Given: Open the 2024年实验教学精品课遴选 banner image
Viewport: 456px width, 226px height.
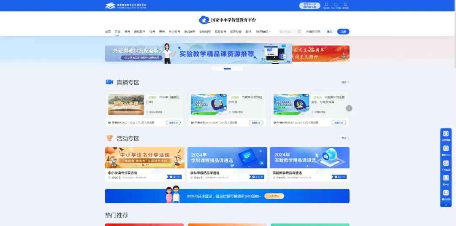Looking at the screenshot, I should pyautogui.click(x=310, y=157).
